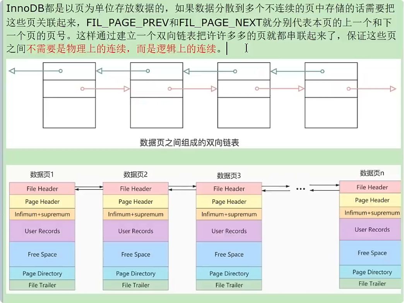404x303 pixels.
Task: Select the Infimum+supremum row in 数据页3
Action: (x=229, y=214)
